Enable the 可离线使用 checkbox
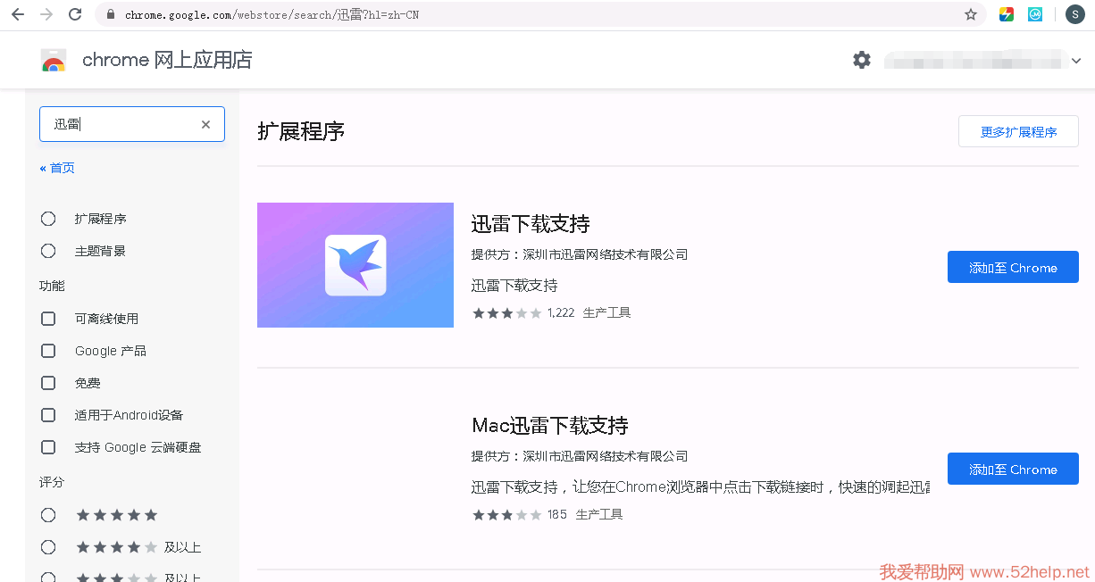Viewport: 1095px width, 582px height. point(48,319)
